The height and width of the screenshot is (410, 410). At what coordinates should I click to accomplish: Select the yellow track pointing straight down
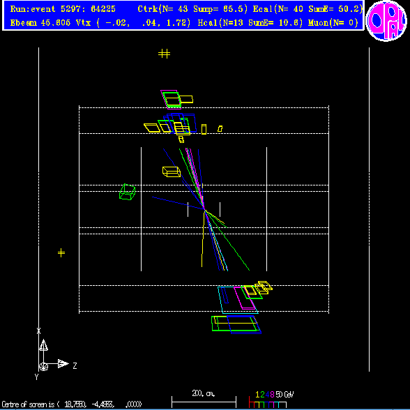coord(203,238)
